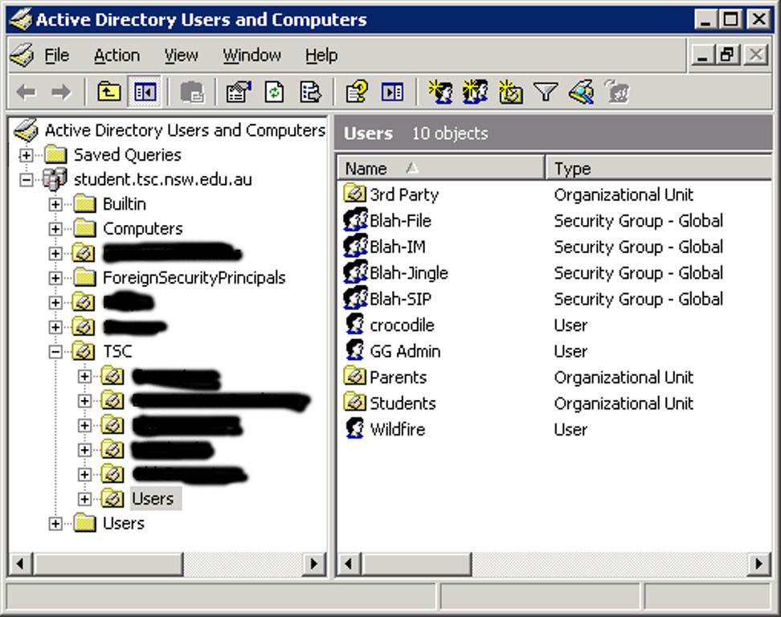Click the Blah-File group icon
This screenshot has width=781, height=617.
355,220
